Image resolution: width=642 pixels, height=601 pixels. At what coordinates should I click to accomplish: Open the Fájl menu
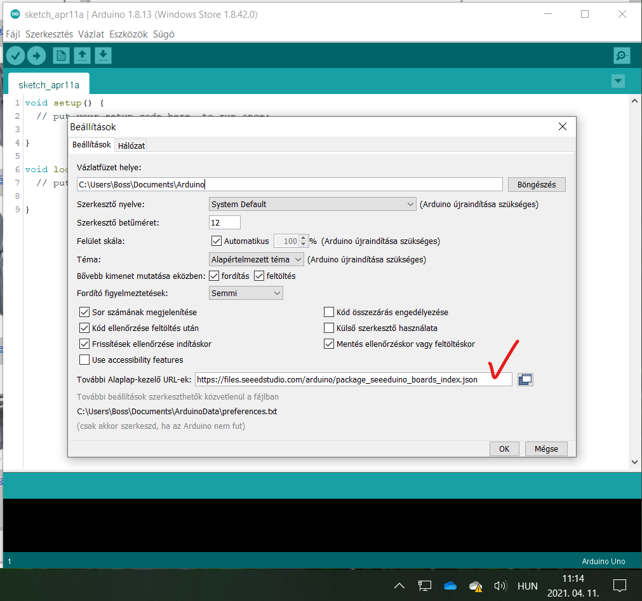(x=13, y=34)
